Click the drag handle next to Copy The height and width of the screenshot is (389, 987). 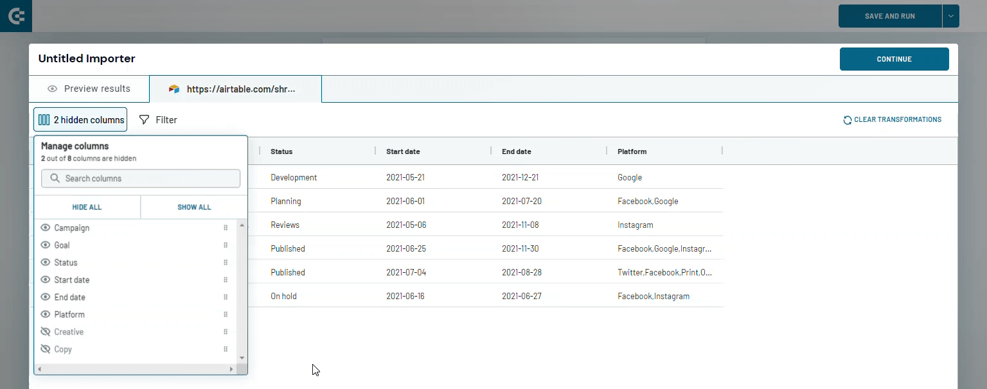tap(226, 349)
